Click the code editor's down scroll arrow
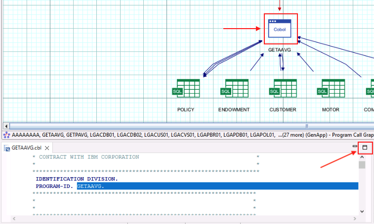 [362, 211]
